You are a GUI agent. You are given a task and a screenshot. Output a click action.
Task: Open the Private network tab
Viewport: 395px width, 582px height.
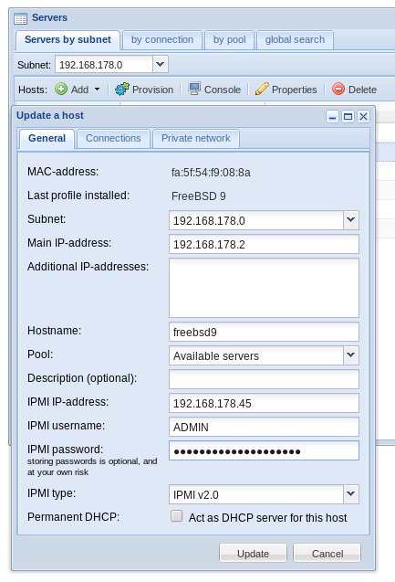tap(195, 139)
